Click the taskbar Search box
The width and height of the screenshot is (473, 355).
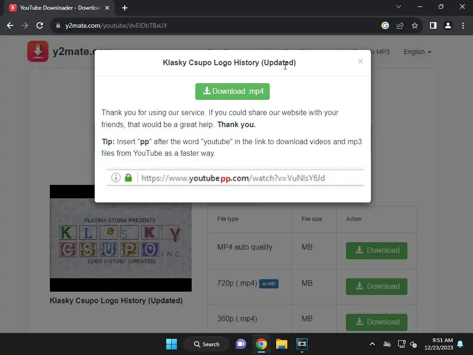tap(206, 344)
